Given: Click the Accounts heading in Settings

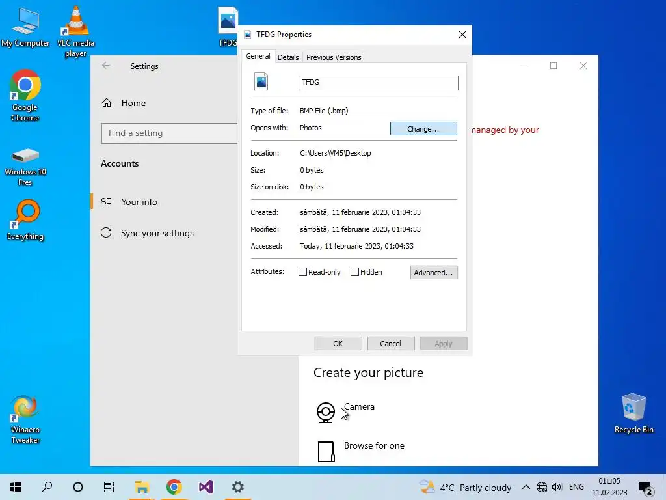Looking at the screenshot, I should pyautogui.click(x=120, y=163).
